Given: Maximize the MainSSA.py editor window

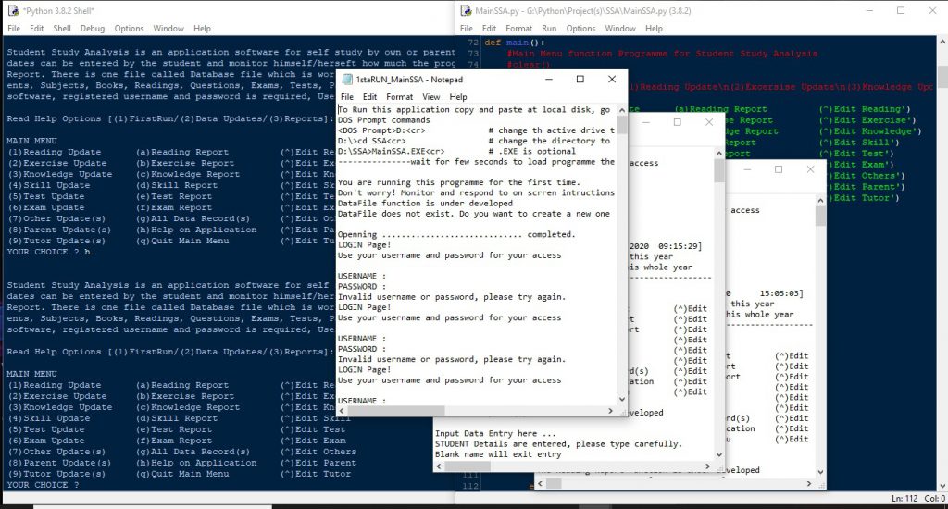Looking at the screenshot, I should point(901,10).
